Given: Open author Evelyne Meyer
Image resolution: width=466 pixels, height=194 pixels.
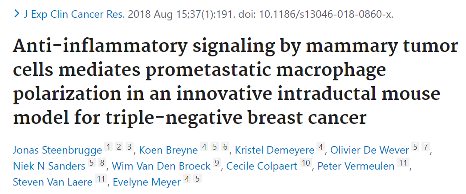Looking at the screenshot, I should 146,182.
